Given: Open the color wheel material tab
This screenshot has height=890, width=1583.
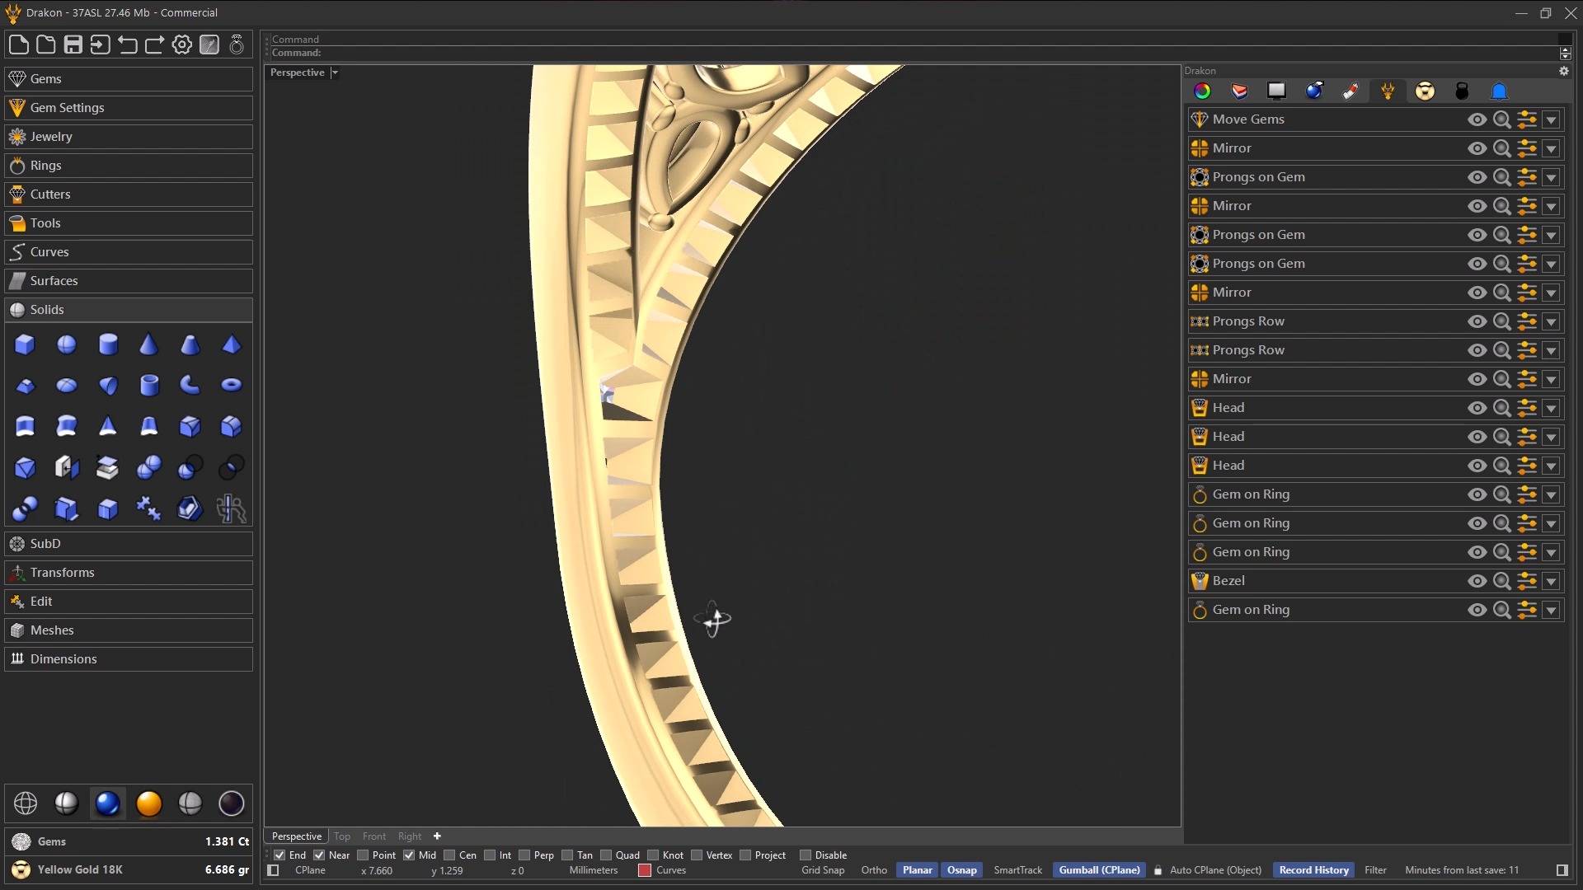Looking at the screenshot, I should point(1203,91).
